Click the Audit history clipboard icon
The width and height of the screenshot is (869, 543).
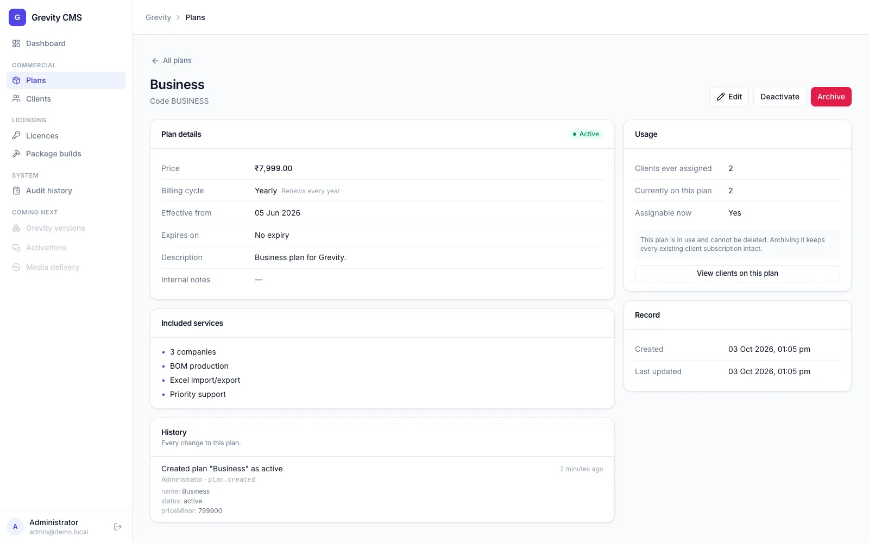point(16,191)
